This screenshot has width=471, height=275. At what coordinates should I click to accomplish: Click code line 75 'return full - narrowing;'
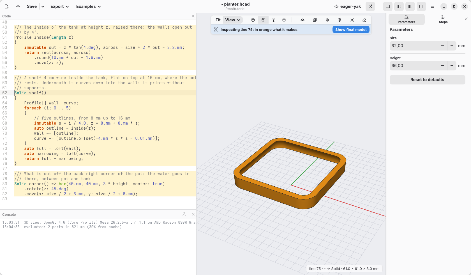[x=54, y=159]
